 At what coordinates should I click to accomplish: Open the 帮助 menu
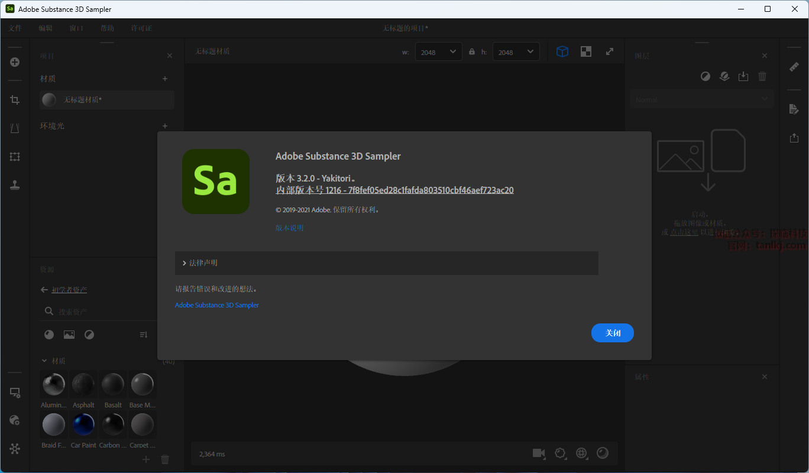click(x=107, y=28)
